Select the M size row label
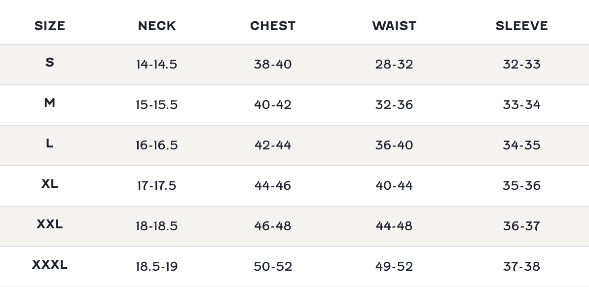 click(x=50, y=103)
